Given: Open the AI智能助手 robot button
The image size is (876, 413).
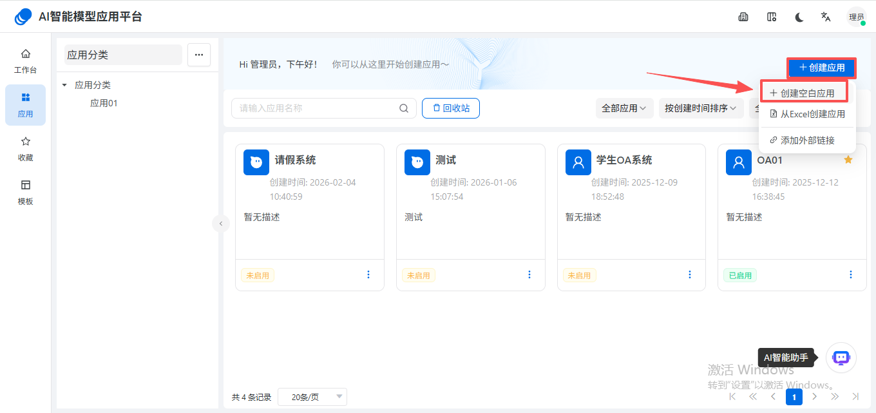Looking at the screenshot, I should pyautogui.click(x=841, y=358).
